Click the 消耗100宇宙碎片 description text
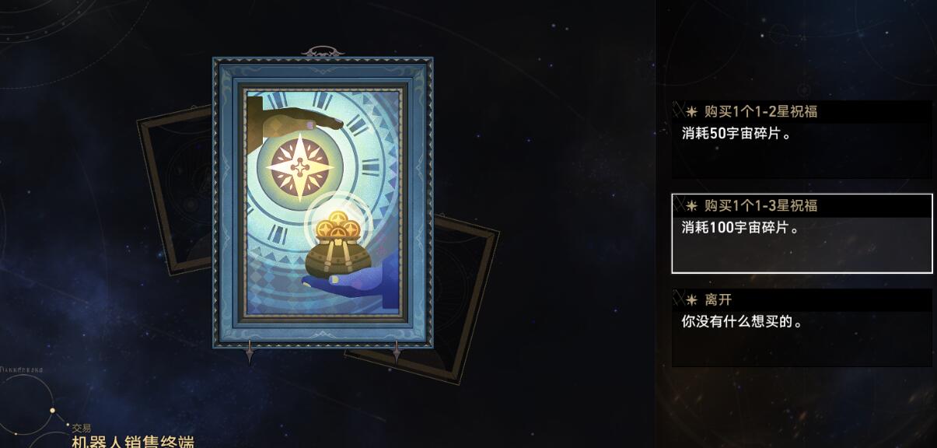The height and width of the screenshot is (448, 937). pyautogui.click(x=740, y=228)
